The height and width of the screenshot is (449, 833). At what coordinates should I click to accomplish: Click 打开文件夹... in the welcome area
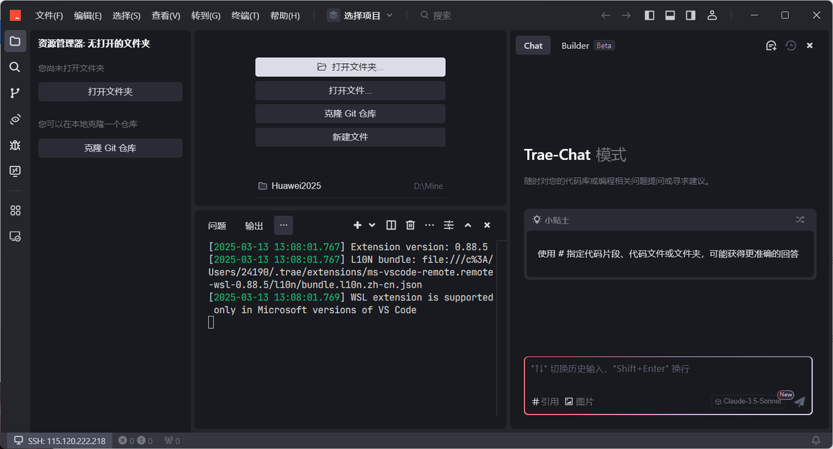coord(350,67)
